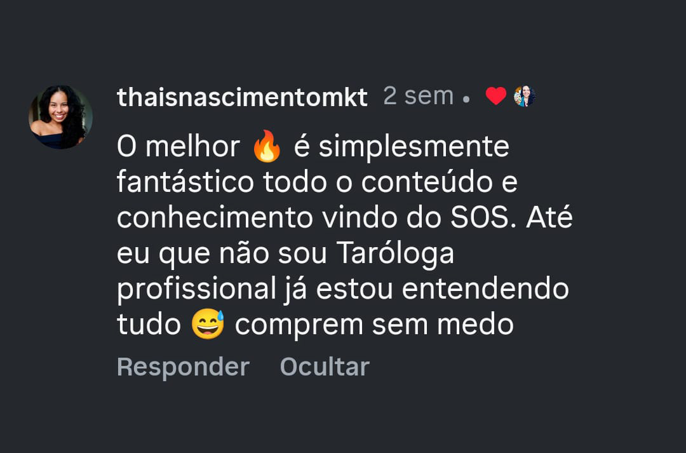Click the word "profissional" in the comment
This screenshot has height=453, width=686.
click(x=196, y=289)
